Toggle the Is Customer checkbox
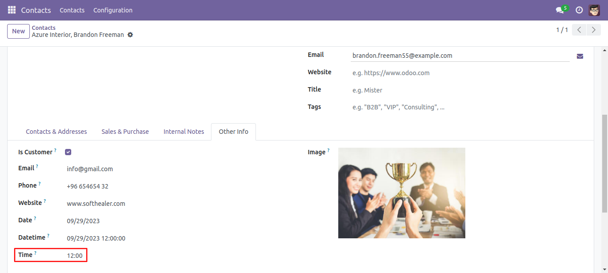 [68, 152]
